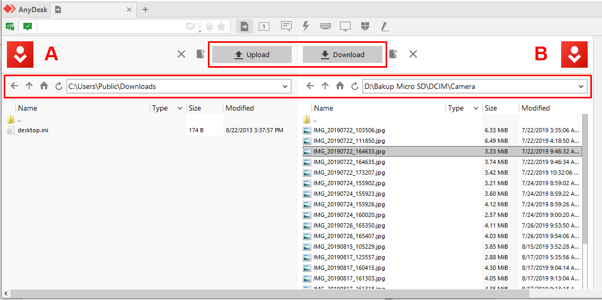Open the keyboard settings icon
The height and width of the screenshot is (300, 602).
[x=326, y=26]
